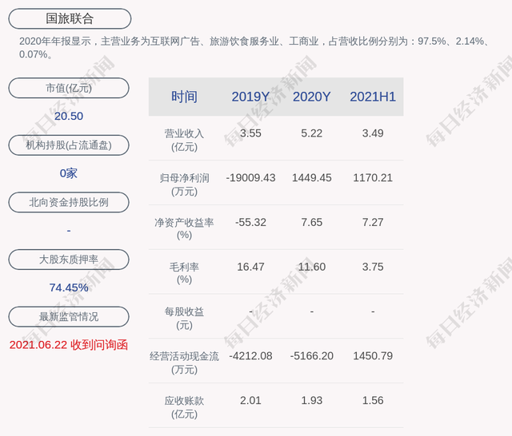512x436 pixels.
Task: Click the 经营活动现金流 2021H1 value 1450.79
Action: [373, 356]
